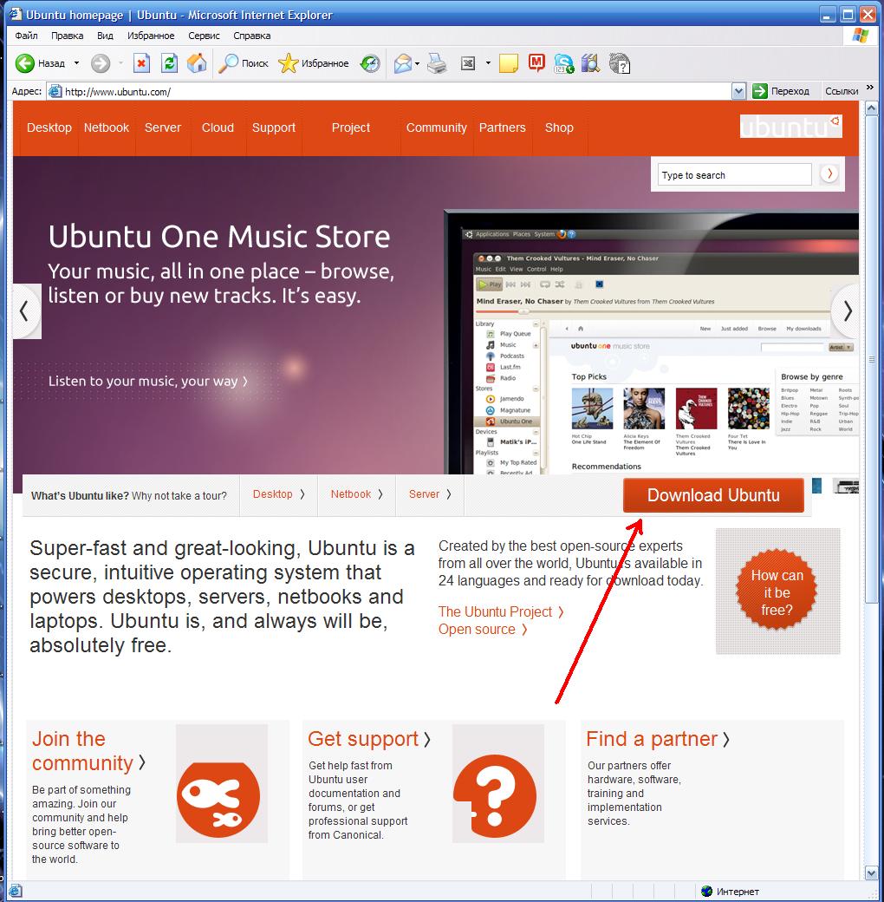The width and height of the screenshot is (884, 902).
Task: Go to the Home page icon
Action: [197, 63]
